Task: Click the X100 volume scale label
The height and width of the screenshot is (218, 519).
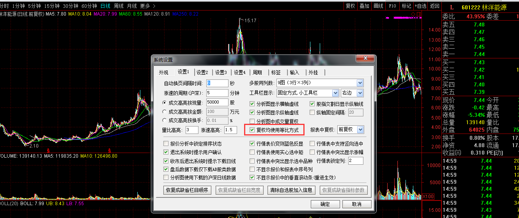Action: (429, 197)
